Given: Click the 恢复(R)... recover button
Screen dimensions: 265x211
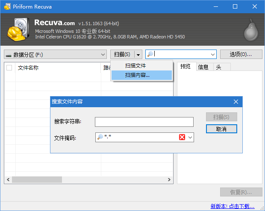Looking at the screenshot, I should point(241,192).
